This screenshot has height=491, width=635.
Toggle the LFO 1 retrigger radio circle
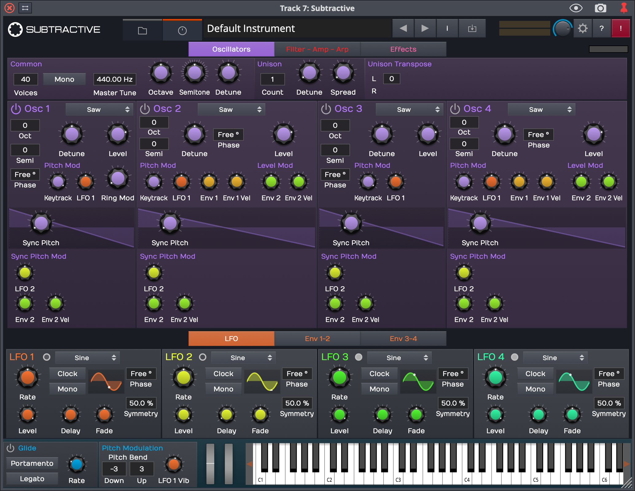click(47, 357)
